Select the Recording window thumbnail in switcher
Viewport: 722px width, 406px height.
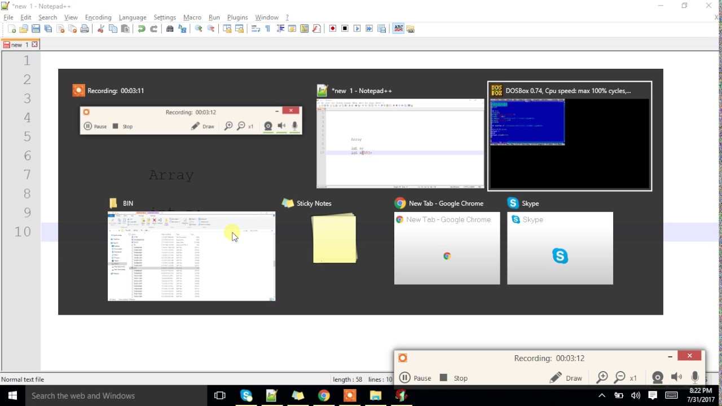pyautogui.click(x=191, y=120)
